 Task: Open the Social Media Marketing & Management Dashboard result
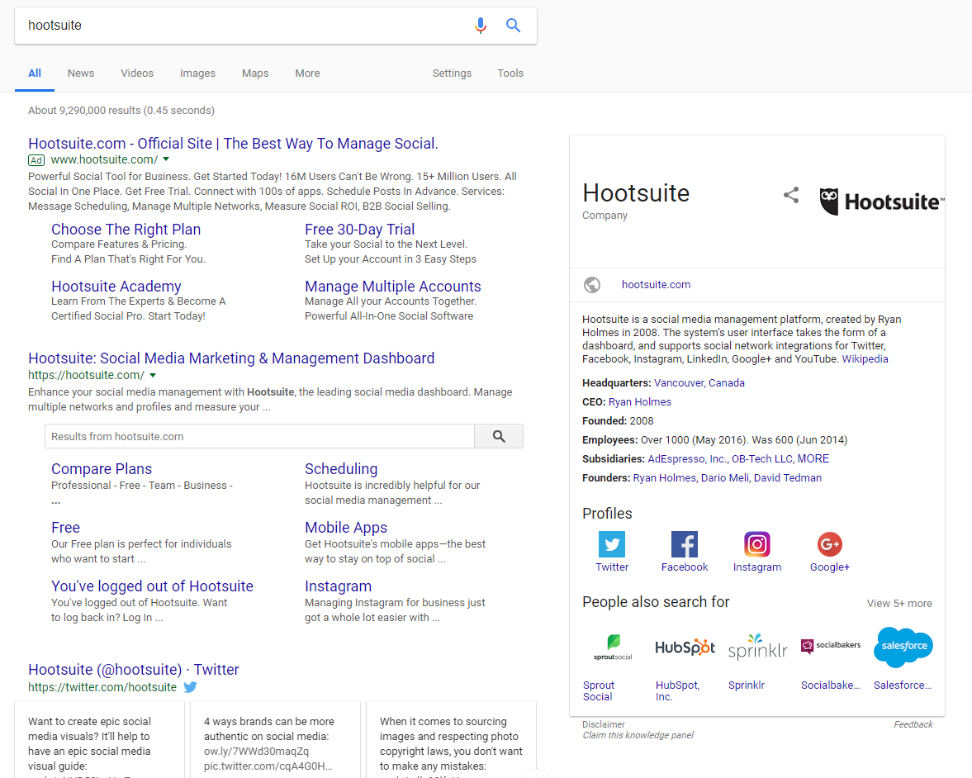(x=231, y=358)
